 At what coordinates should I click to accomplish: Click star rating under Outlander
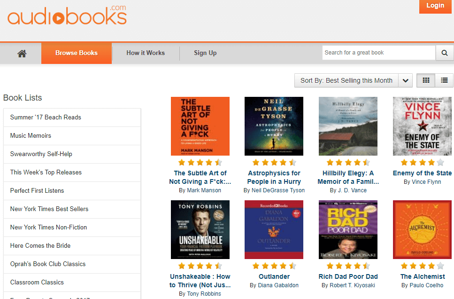coord(274,266)
